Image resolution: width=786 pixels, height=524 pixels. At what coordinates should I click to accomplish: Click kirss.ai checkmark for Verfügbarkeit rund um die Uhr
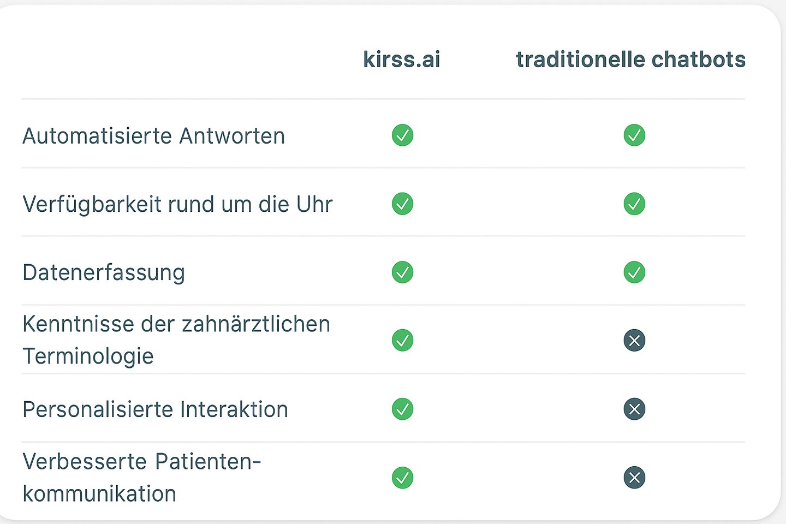pos(402,204)
